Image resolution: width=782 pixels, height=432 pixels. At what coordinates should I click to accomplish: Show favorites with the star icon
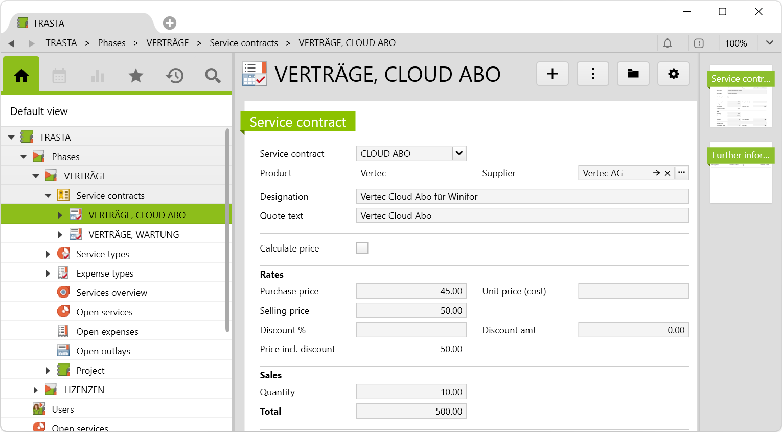point(136,76)
